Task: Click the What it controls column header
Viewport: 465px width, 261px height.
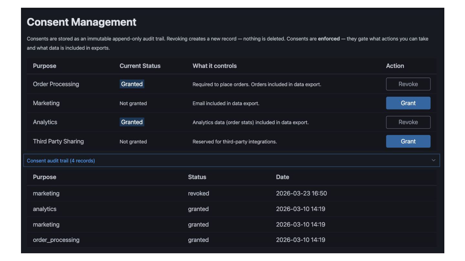Action: point(214,66)
